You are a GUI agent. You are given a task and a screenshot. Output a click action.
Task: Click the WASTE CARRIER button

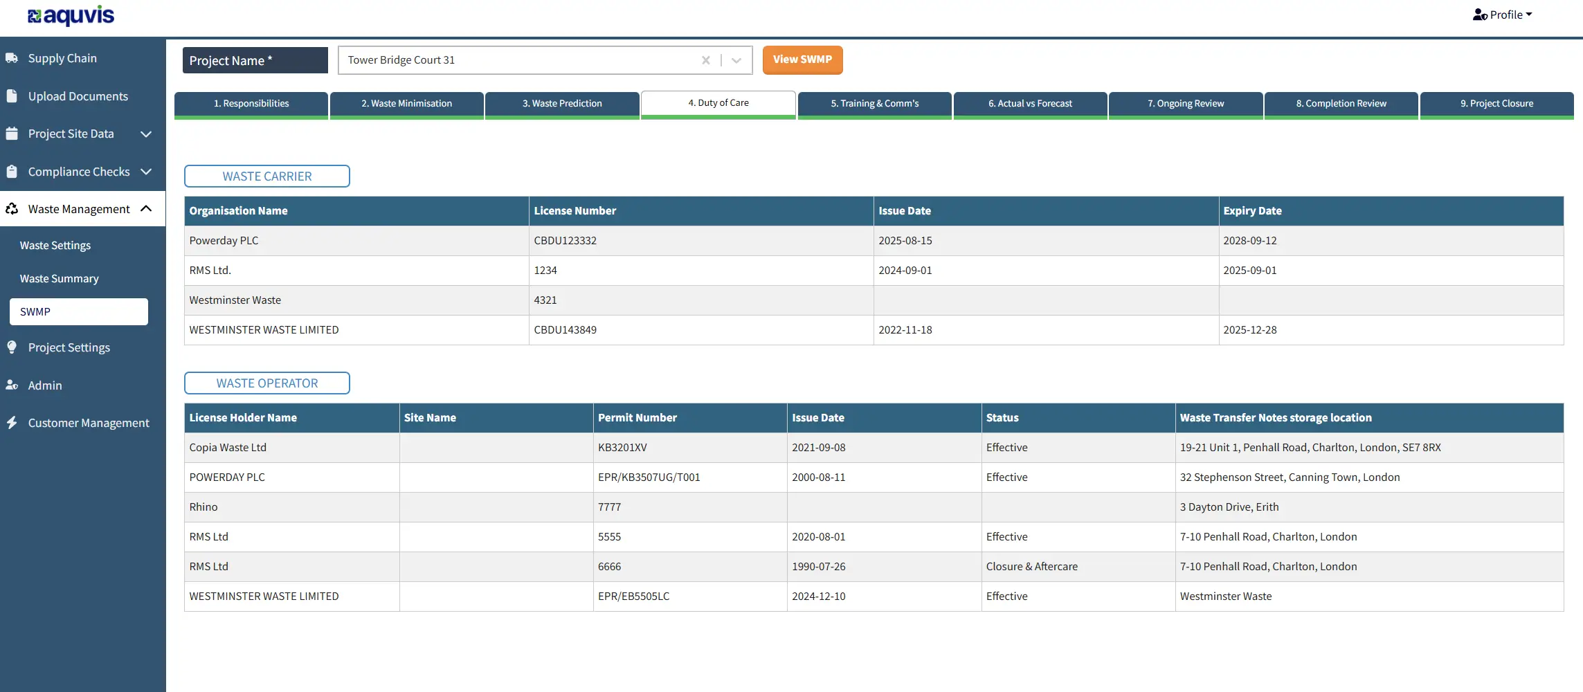pos(267,176)
